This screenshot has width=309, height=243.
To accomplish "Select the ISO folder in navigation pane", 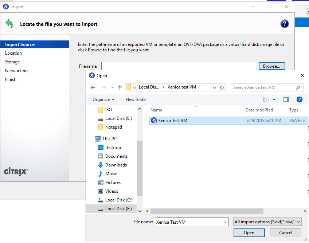I will point(108,110).
